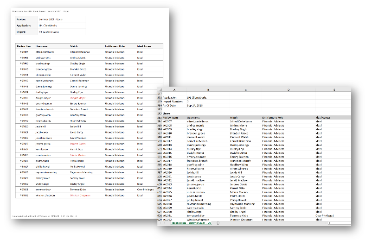This screenshot has height=240, width=372.
Task: Select column D header in spreadsheet
Action: coord(288,89)
